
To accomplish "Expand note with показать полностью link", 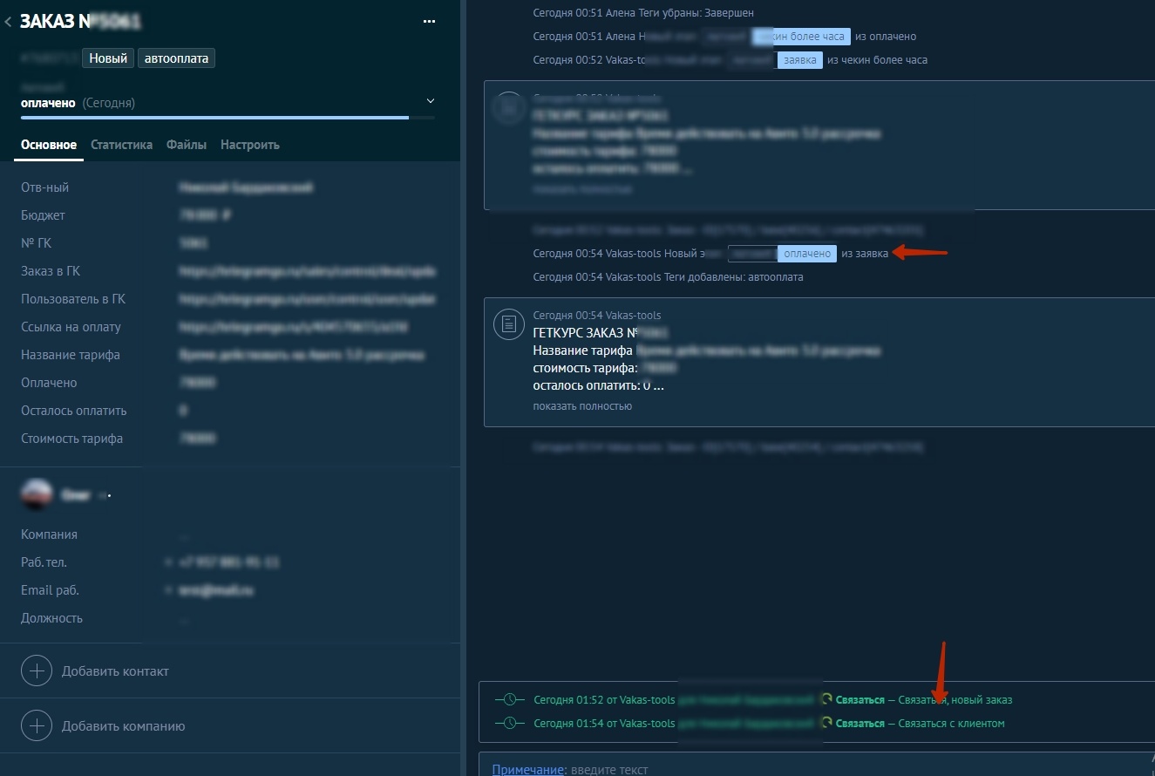I will (x=582, y=406).
